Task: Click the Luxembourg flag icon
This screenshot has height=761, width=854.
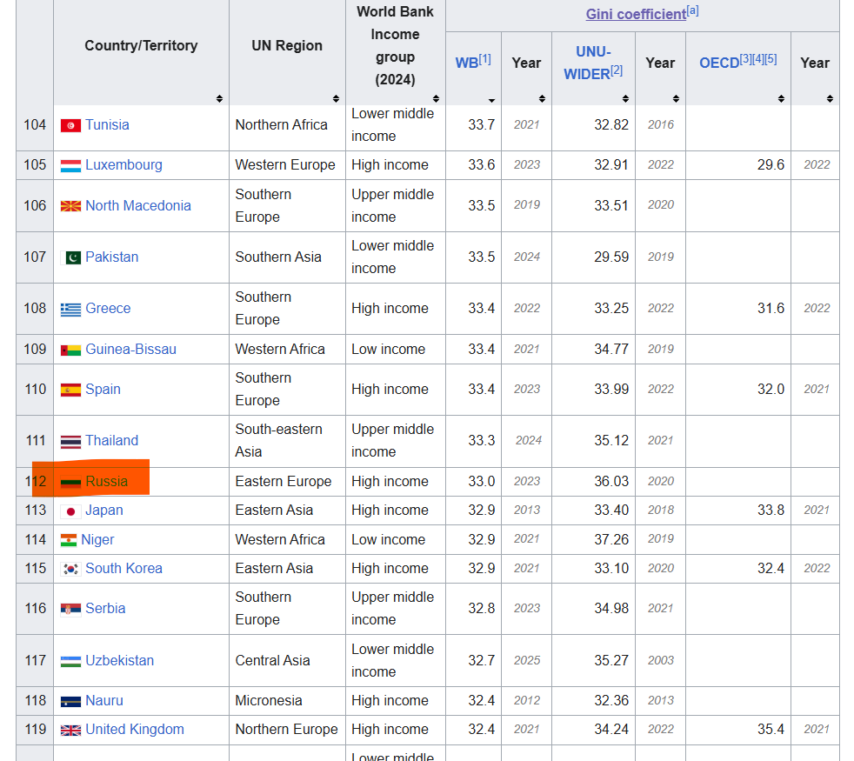Action: point(70,165)
